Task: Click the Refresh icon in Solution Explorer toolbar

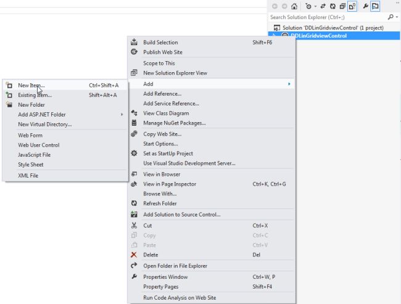Action: click(x=333, y=6)
